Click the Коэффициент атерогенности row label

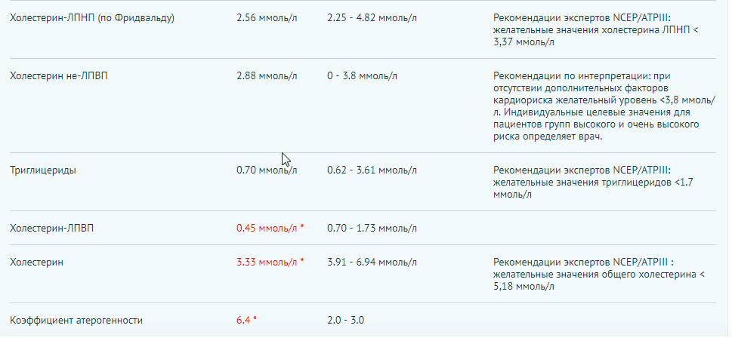point(76,321)
